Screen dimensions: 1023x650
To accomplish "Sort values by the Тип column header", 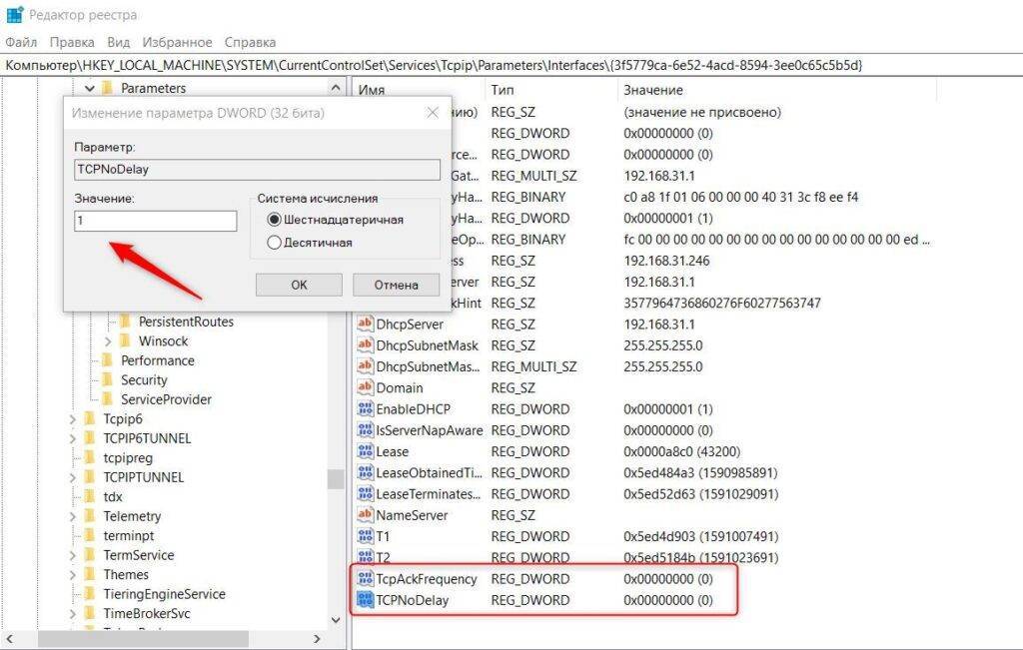I will tap(551, 90).
